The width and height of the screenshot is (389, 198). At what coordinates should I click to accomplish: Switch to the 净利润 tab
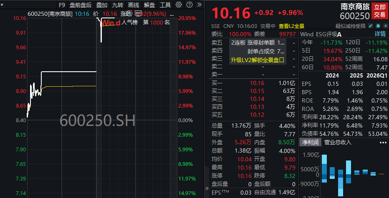(311, 142)
